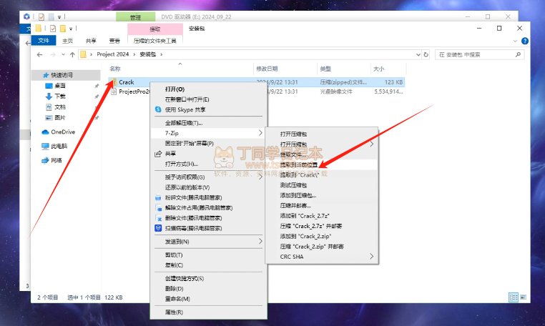Expand the 7-Zip submenu arrow
The height and width of the screenshot is (326, 545).
point(260,133)
